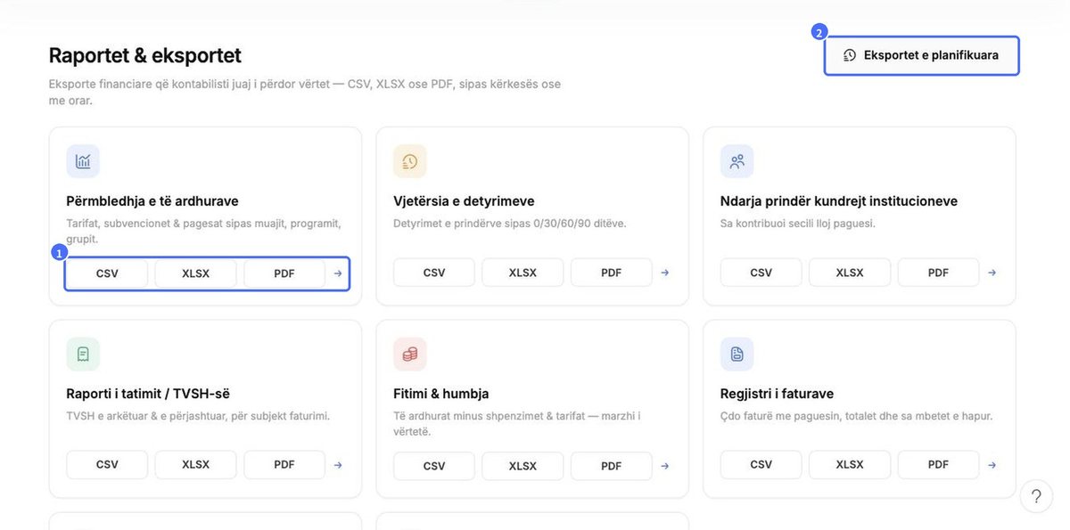The image size is (1070, 530).
Task: Open Fitimi & humbja report arrow
Action: [x=665, y=466]
